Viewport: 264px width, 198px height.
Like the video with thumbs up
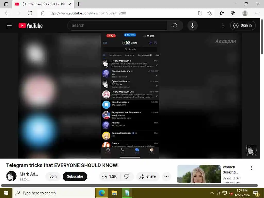pos(109,176)
